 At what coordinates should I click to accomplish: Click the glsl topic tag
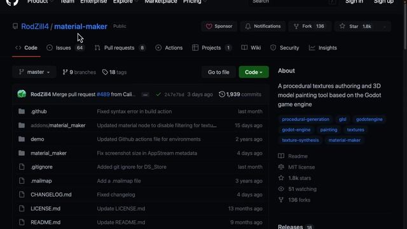pyautogui.click(x=342, y=119)
